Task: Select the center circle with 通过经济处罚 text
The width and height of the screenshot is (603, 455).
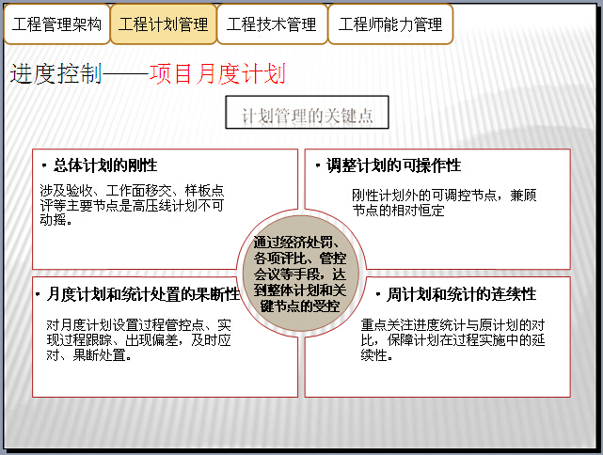Action: coord(301,274)
